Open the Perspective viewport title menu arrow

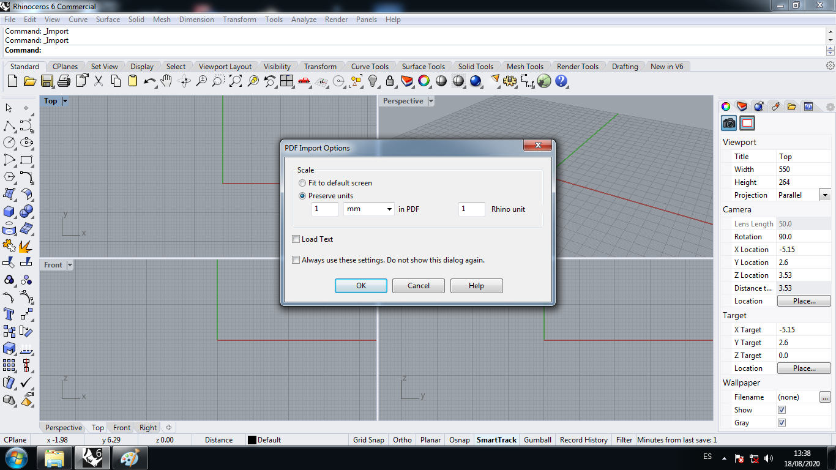coord(431,101)
